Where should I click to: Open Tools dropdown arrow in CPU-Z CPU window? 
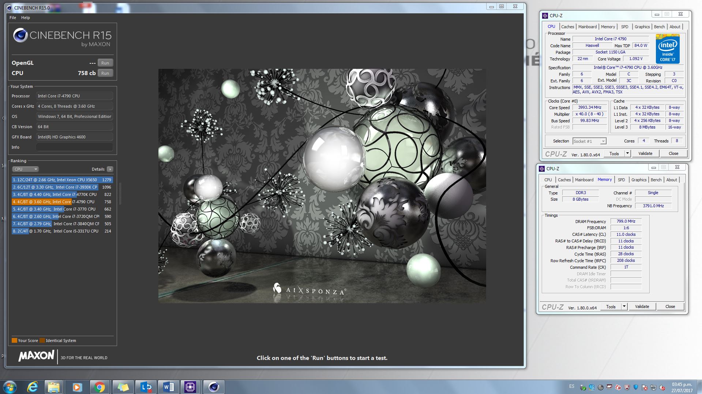click(x=627, y=153)
